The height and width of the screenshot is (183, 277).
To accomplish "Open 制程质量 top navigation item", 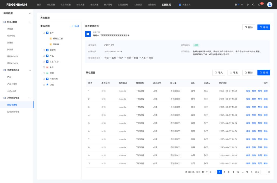I will click(80, 5).
